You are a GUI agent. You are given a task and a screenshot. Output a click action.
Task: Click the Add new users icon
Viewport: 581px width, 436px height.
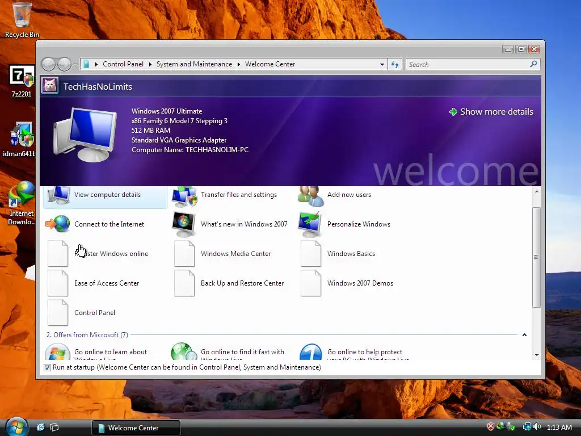click(x=310, y=196)
